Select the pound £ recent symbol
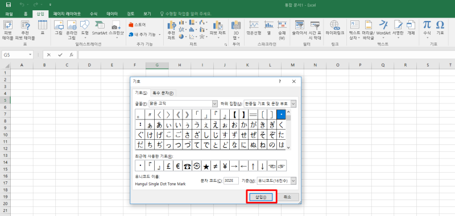 168,166
